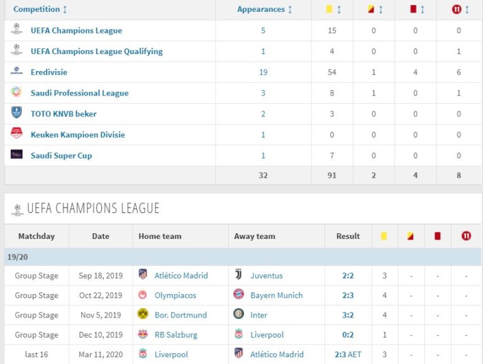Click the Bayern Munich club crest

tap(238, 295)
